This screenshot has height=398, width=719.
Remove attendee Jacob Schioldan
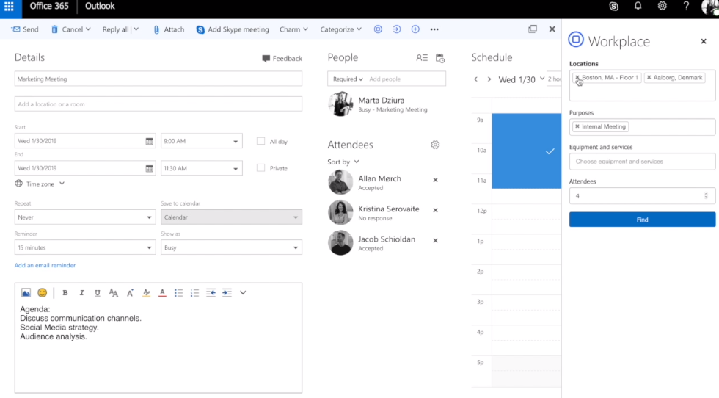(435, 241)
